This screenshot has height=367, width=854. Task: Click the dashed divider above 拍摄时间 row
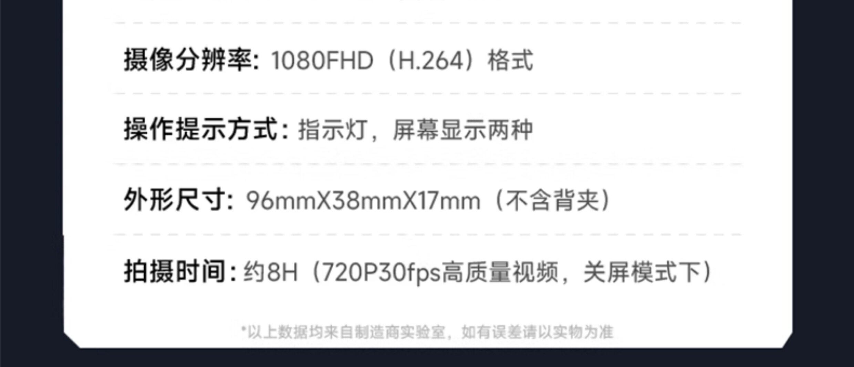coord(427,235)
